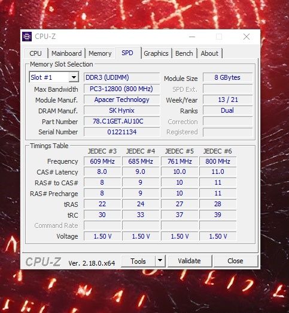The image size is (289, 313).
Task: Click the CPU-Z app icon in title bar
Action: point(27,37)
